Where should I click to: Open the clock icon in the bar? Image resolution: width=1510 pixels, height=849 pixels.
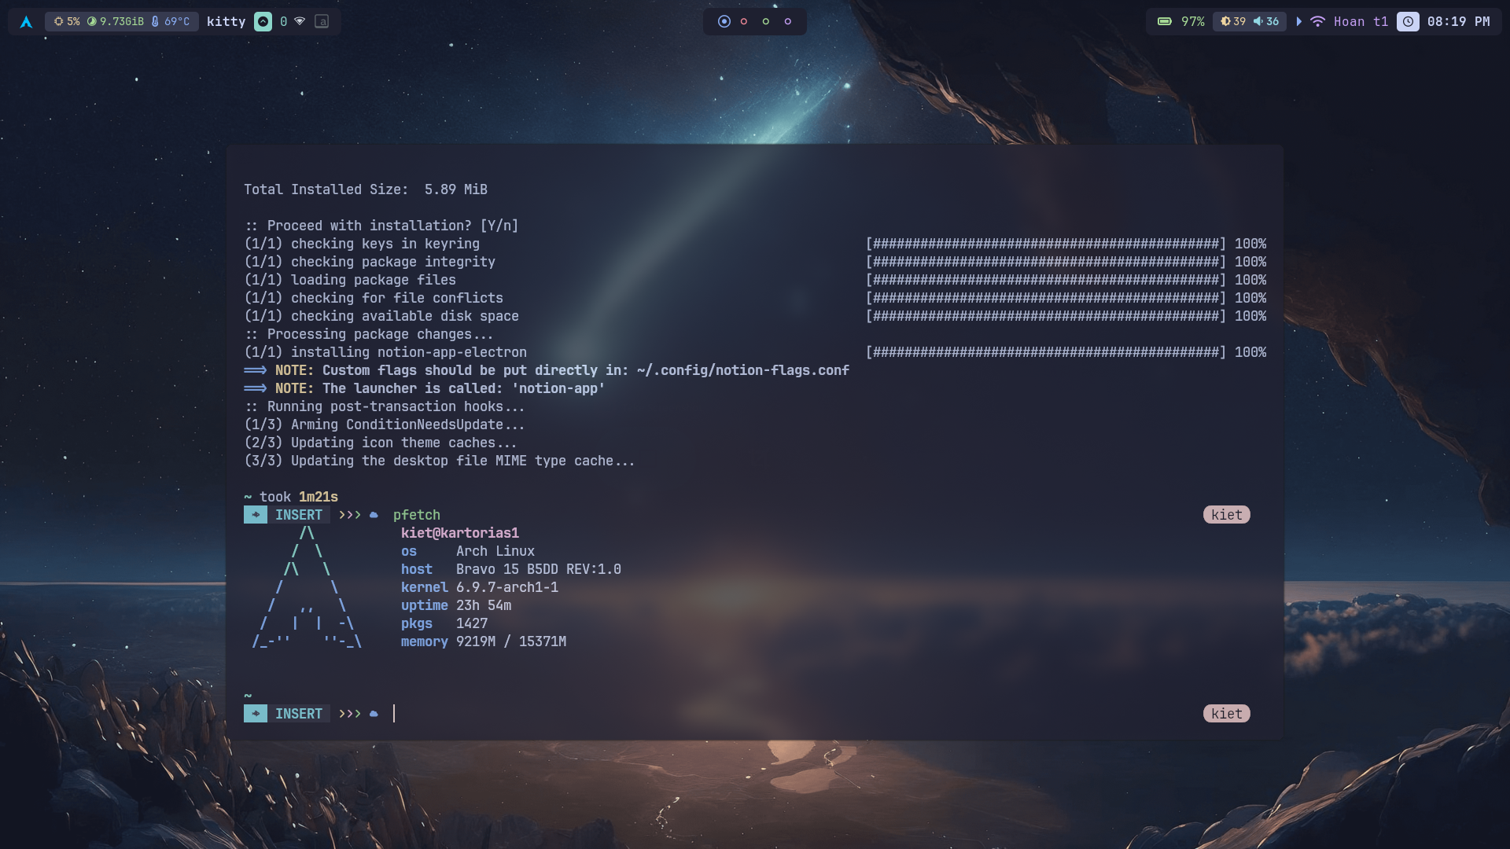point(1408,22)
